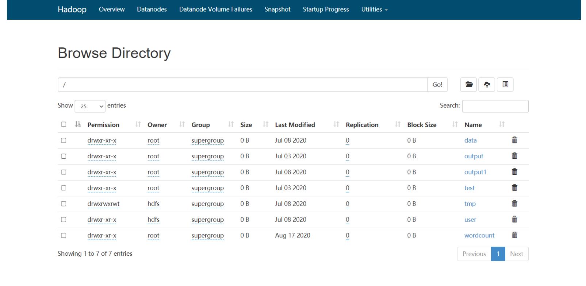
Task: Click the cut and paste list icon
Action: click(505, 85)
